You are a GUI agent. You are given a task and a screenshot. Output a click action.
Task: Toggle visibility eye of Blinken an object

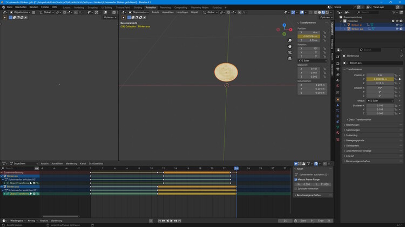(x=397, y=25)
